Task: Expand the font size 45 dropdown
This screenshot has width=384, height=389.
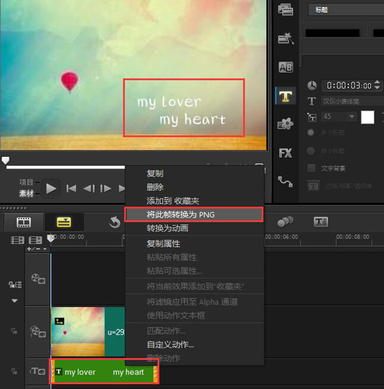Action: coord(352,116)
